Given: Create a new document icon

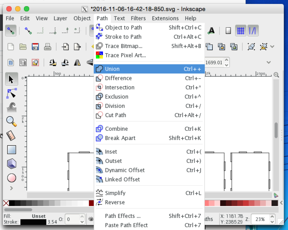Looking at the screenshot, I should coord(11,47).
